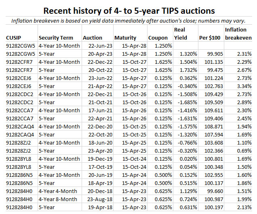This screenshot has width=257, height=214.
Task: Select the 22-Jun-23 auction date cell
Action: tap(96, 46)
